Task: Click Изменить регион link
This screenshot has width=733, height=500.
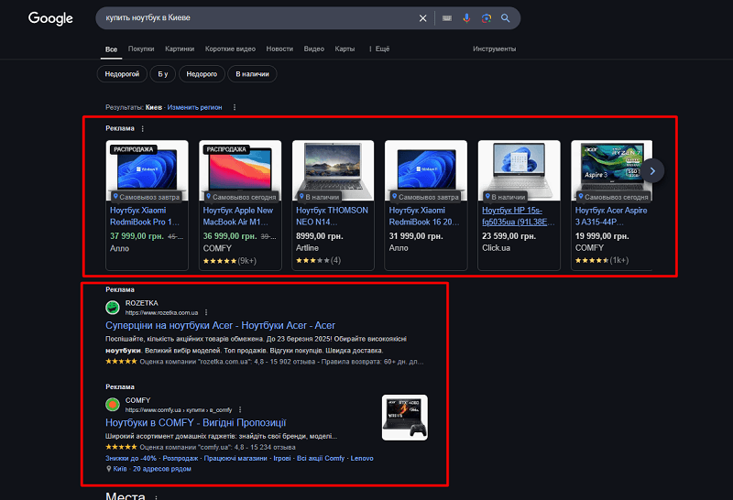Action: point(194,107)
